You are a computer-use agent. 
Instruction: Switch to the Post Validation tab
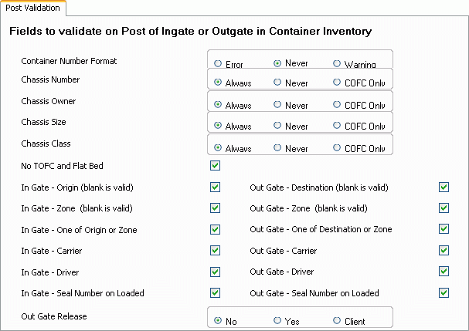[32, 7]
